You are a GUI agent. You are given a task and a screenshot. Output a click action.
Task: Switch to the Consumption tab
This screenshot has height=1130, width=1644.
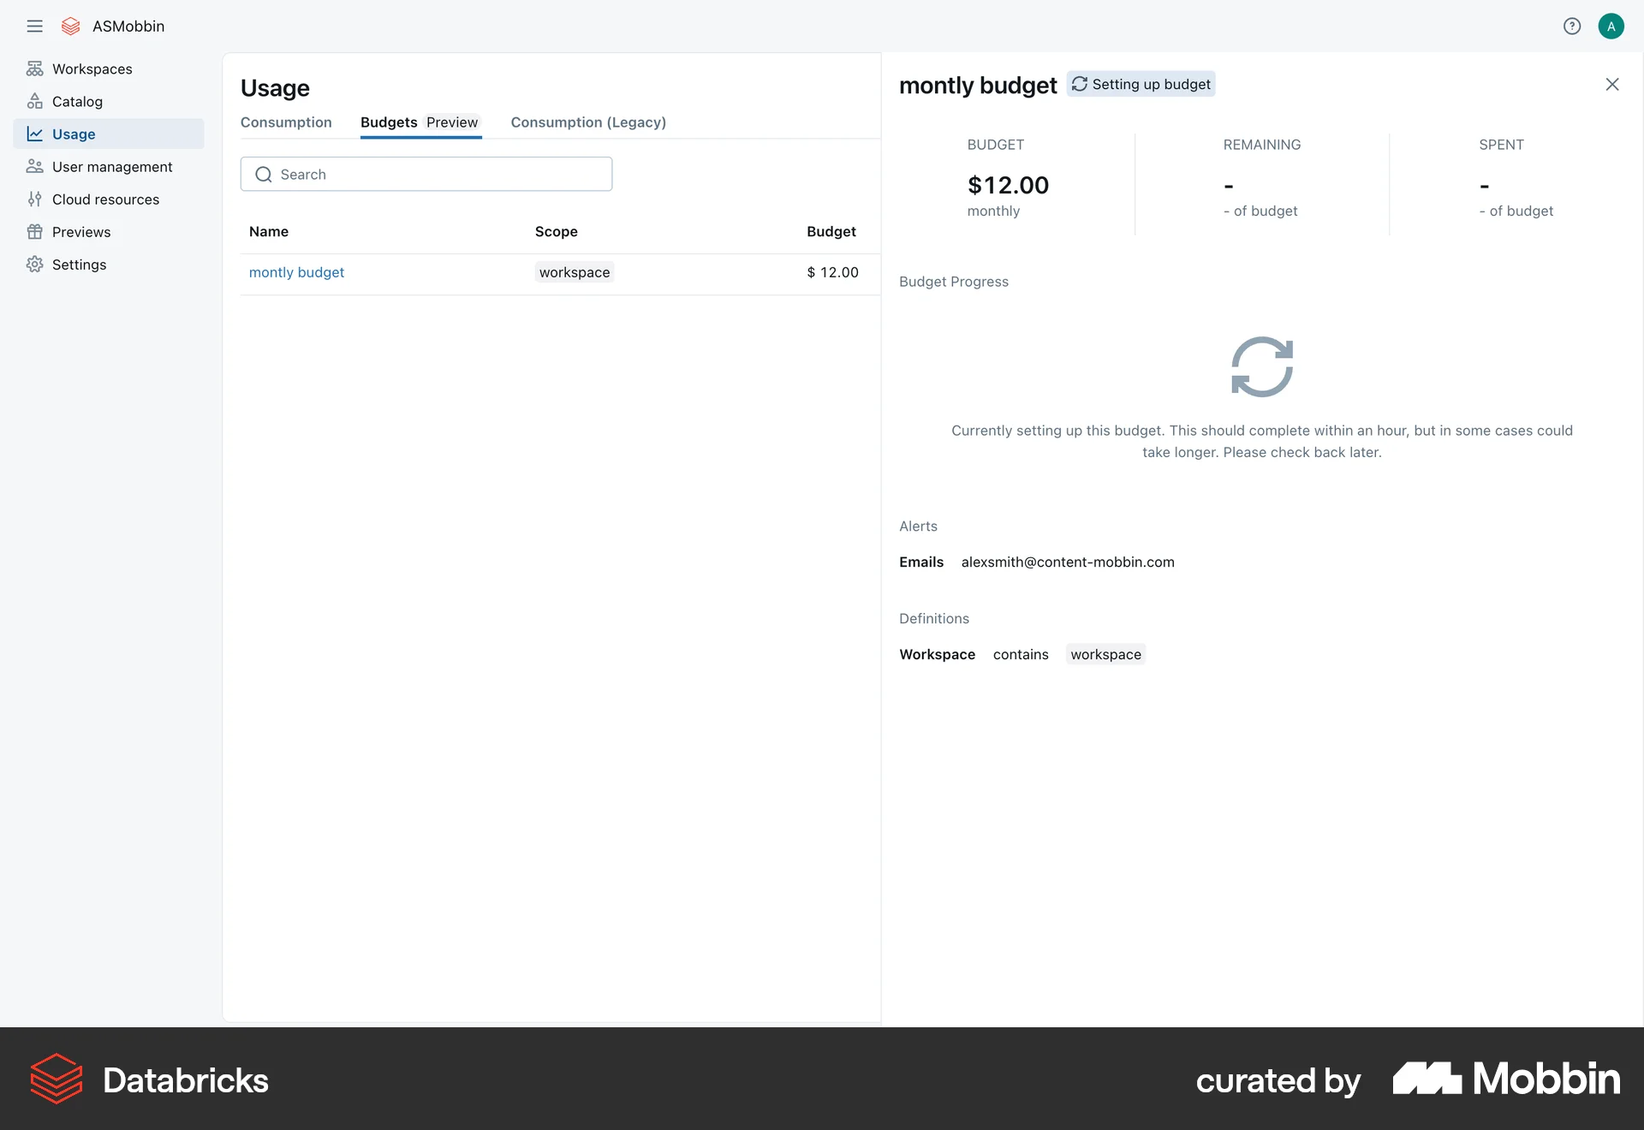(285, 122)
